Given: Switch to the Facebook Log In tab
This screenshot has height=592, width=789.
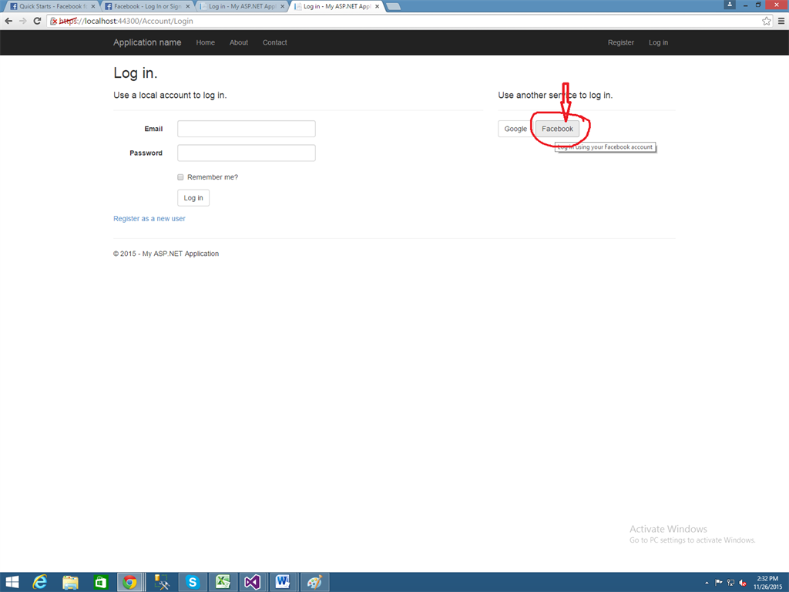Looking at the screenshot, I should 143,5.
